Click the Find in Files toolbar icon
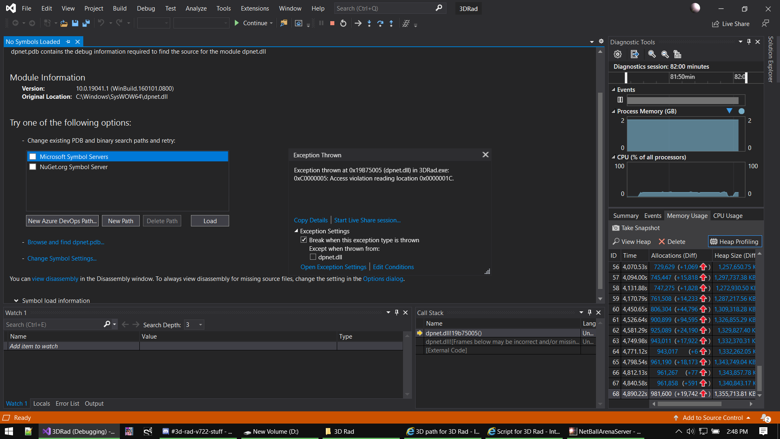 (284, 24)
